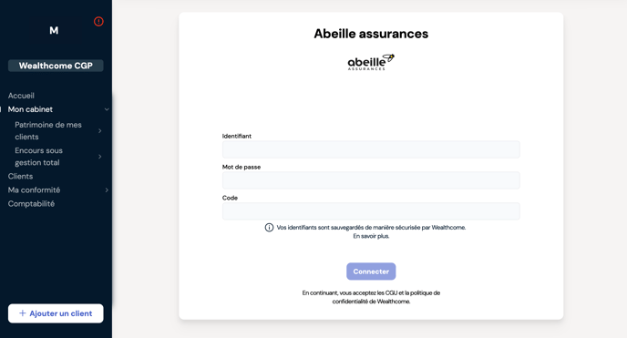This screenshot has height=338, width=627.
Task: Focus the Code input field
Action: click(x=371, y=211)
